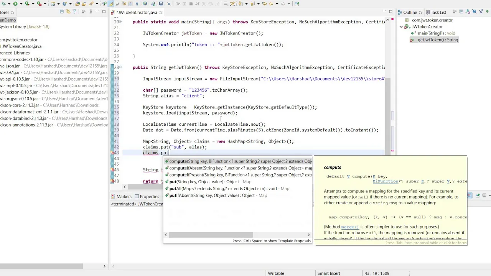This screenshot has height=276, width=491.
Task: Open the internal Web Browser globe icon
Action: [145, 4]
